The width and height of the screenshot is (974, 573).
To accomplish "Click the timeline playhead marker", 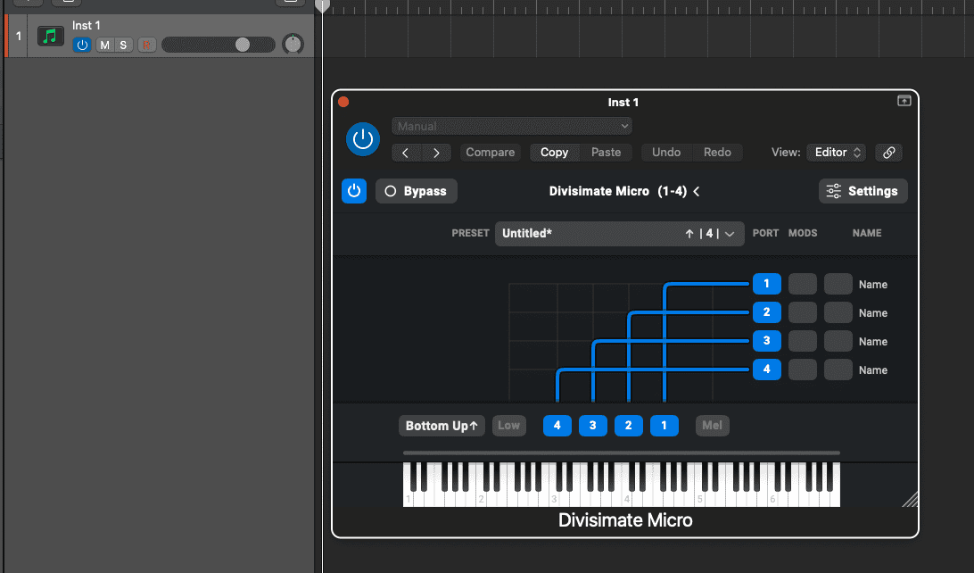I will (322, 6).
